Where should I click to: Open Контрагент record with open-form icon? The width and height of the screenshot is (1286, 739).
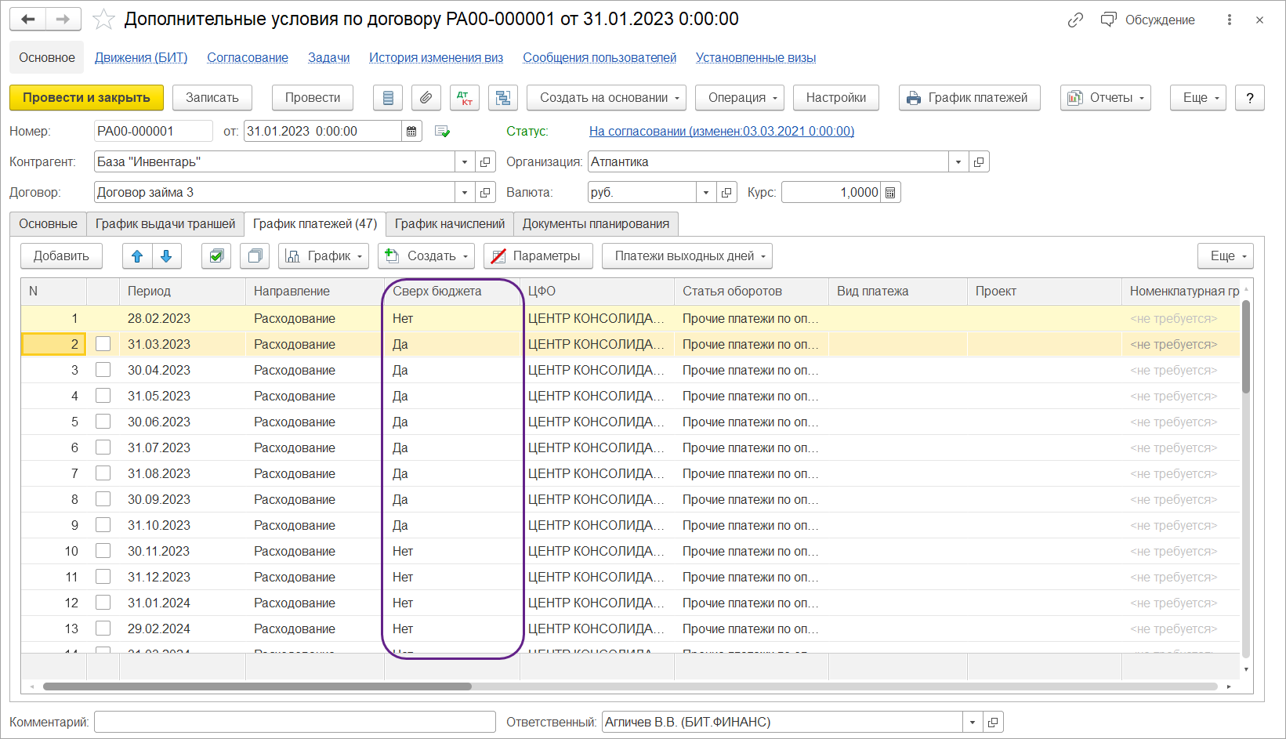[485, 162]
